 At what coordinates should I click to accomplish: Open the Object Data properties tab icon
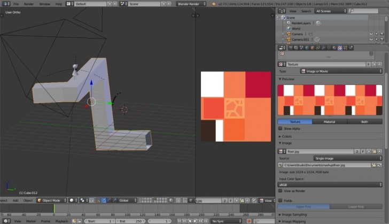tap(329, 48)
